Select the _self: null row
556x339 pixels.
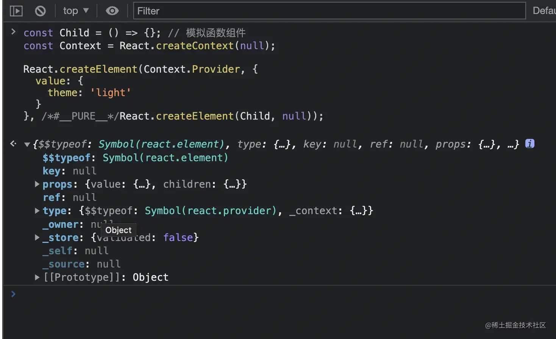click(75, 251)
